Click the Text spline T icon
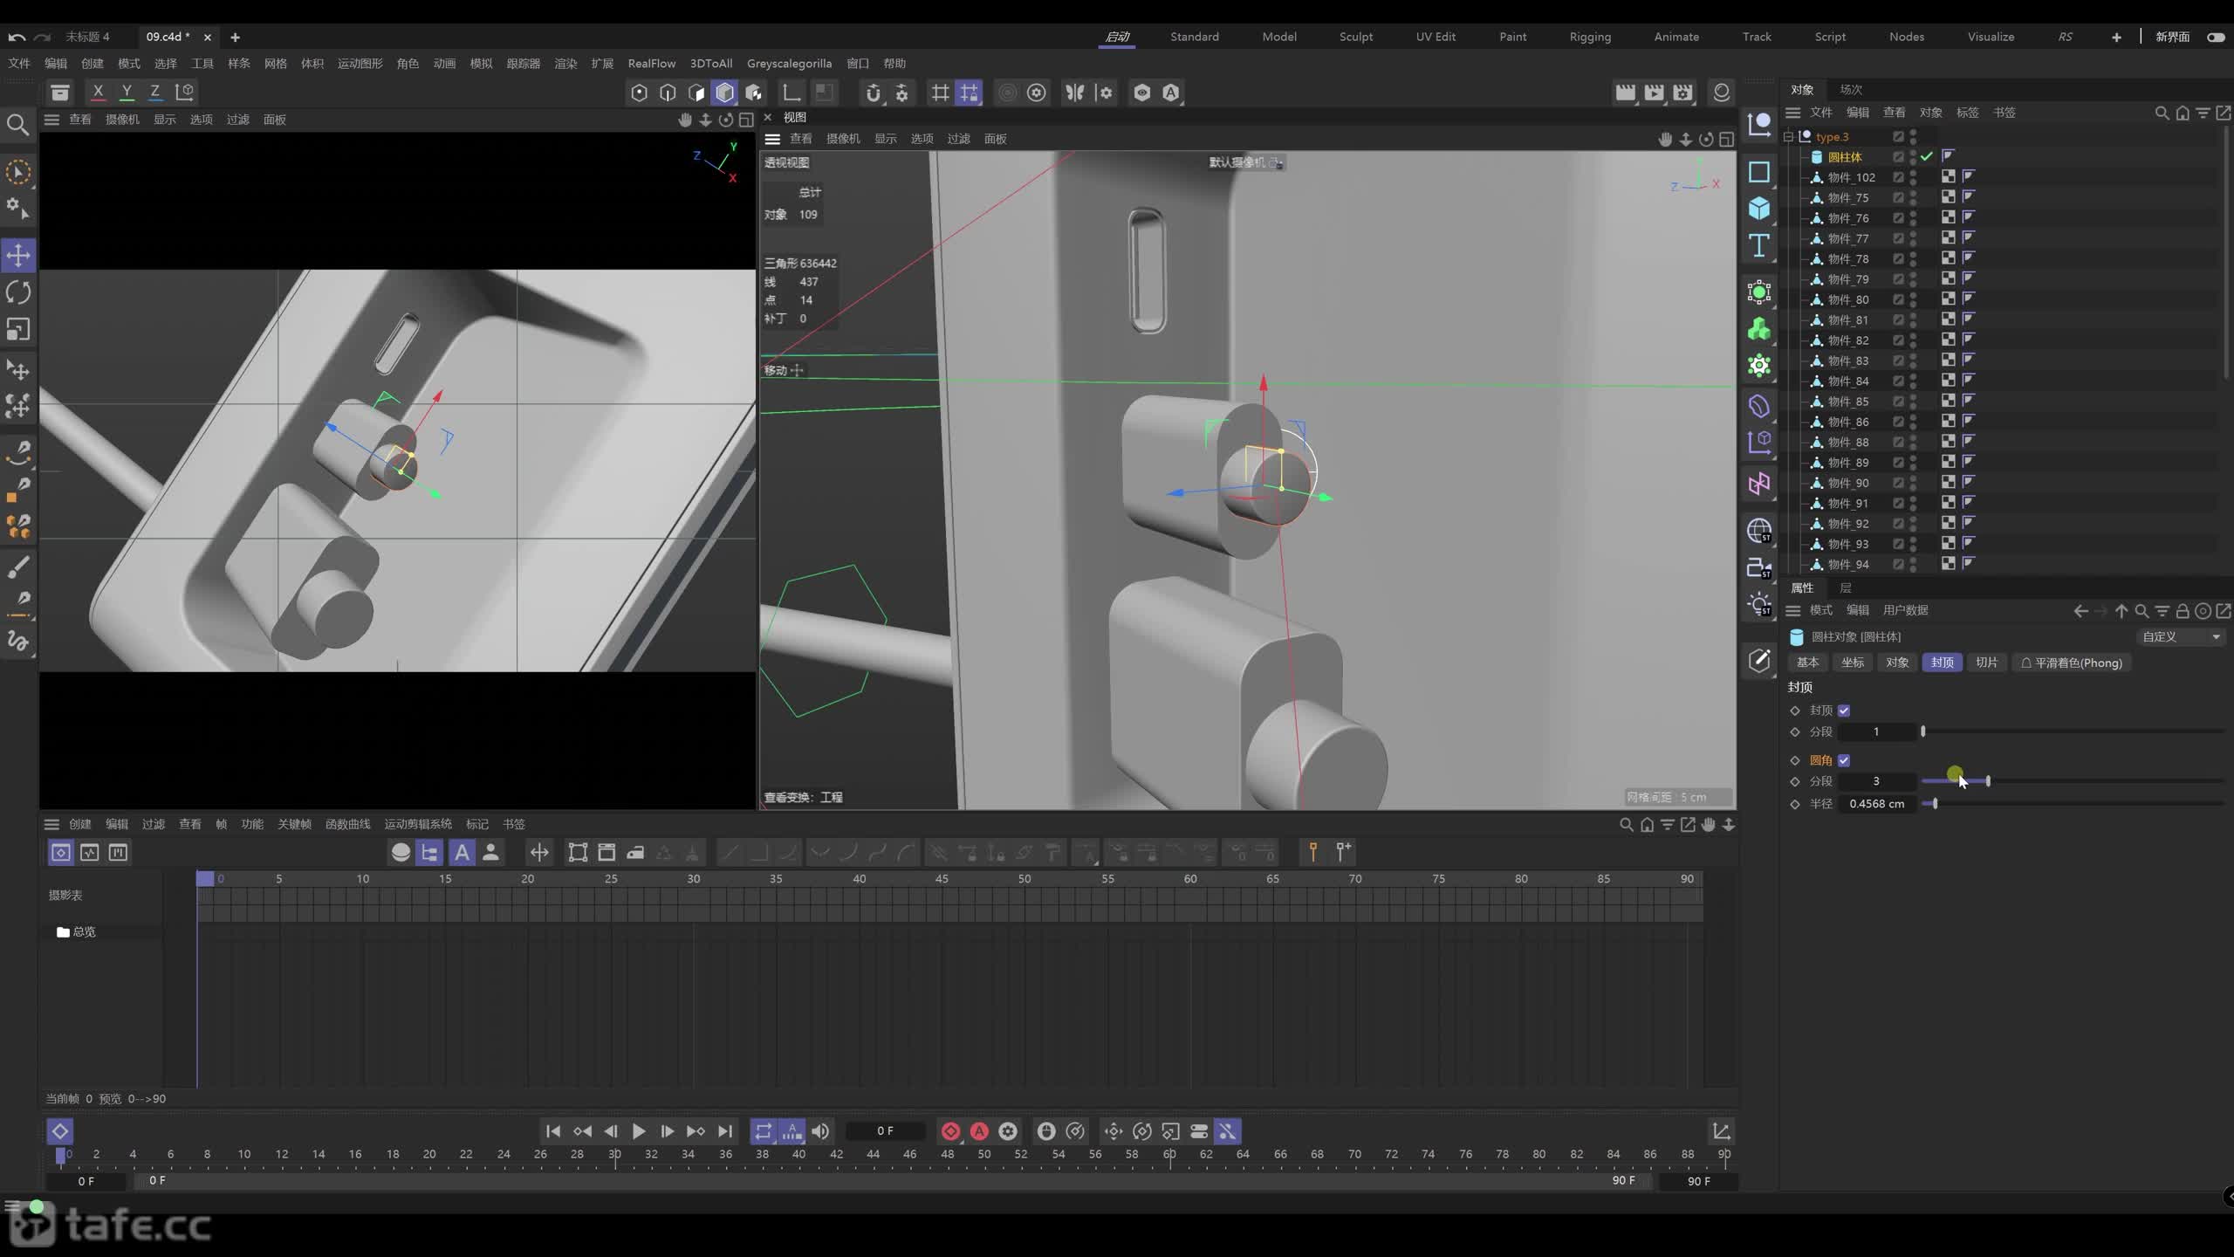Screen dimensions: 2234x1257 point(1758,245)
